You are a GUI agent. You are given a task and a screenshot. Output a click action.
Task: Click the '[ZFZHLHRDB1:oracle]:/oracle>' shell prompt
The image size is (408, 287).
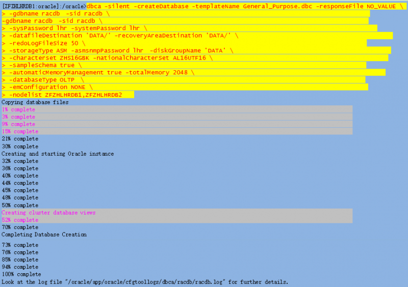(x=44, y=6)
